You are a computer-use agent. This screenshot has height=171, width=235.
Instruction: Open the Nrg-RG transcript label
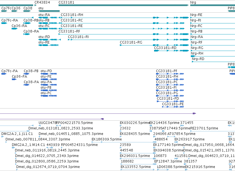click(197, 48)
